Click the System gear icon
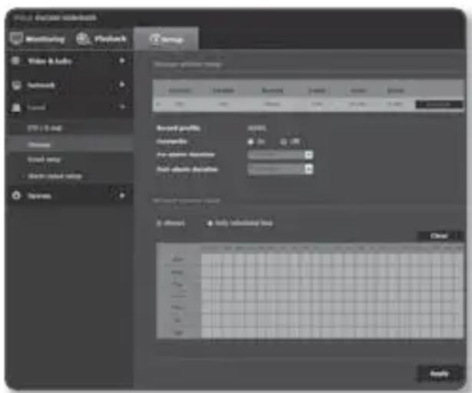472x393 pixels. [16, 196]
